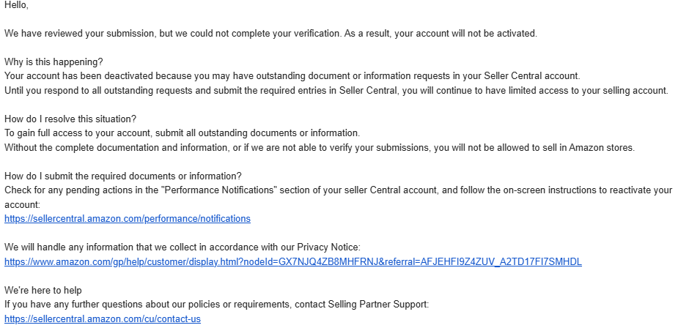Click the "We're here to help" heading

pyautogui.click(x=43, y=290)
